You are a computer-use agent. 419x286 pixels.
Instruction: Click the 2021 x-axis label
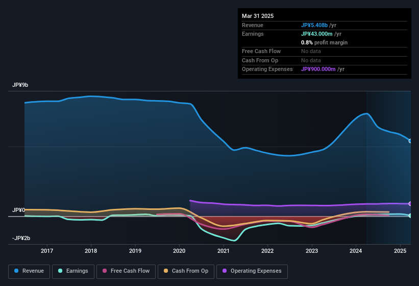224,251
